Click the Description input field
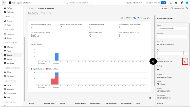 [172, 37]
